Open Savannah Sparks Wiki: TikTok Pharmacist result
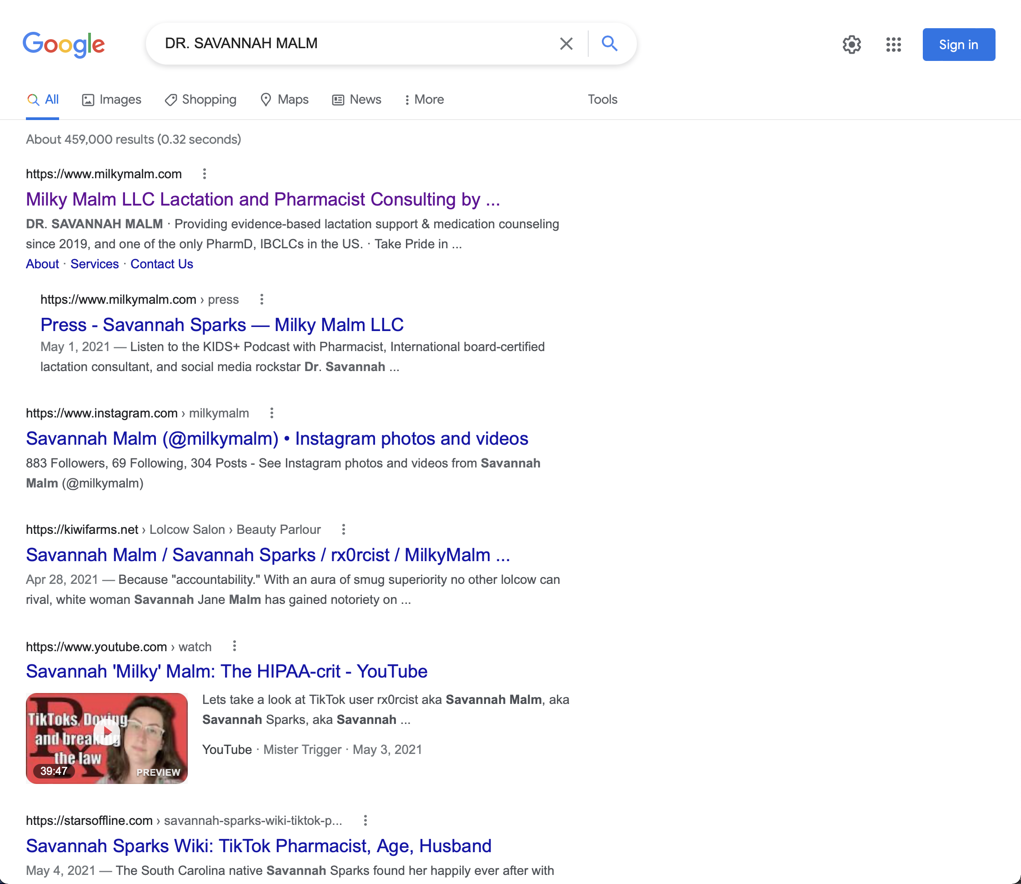The width and height of the screenshot is (1021, 884). (x=259, y=846)
